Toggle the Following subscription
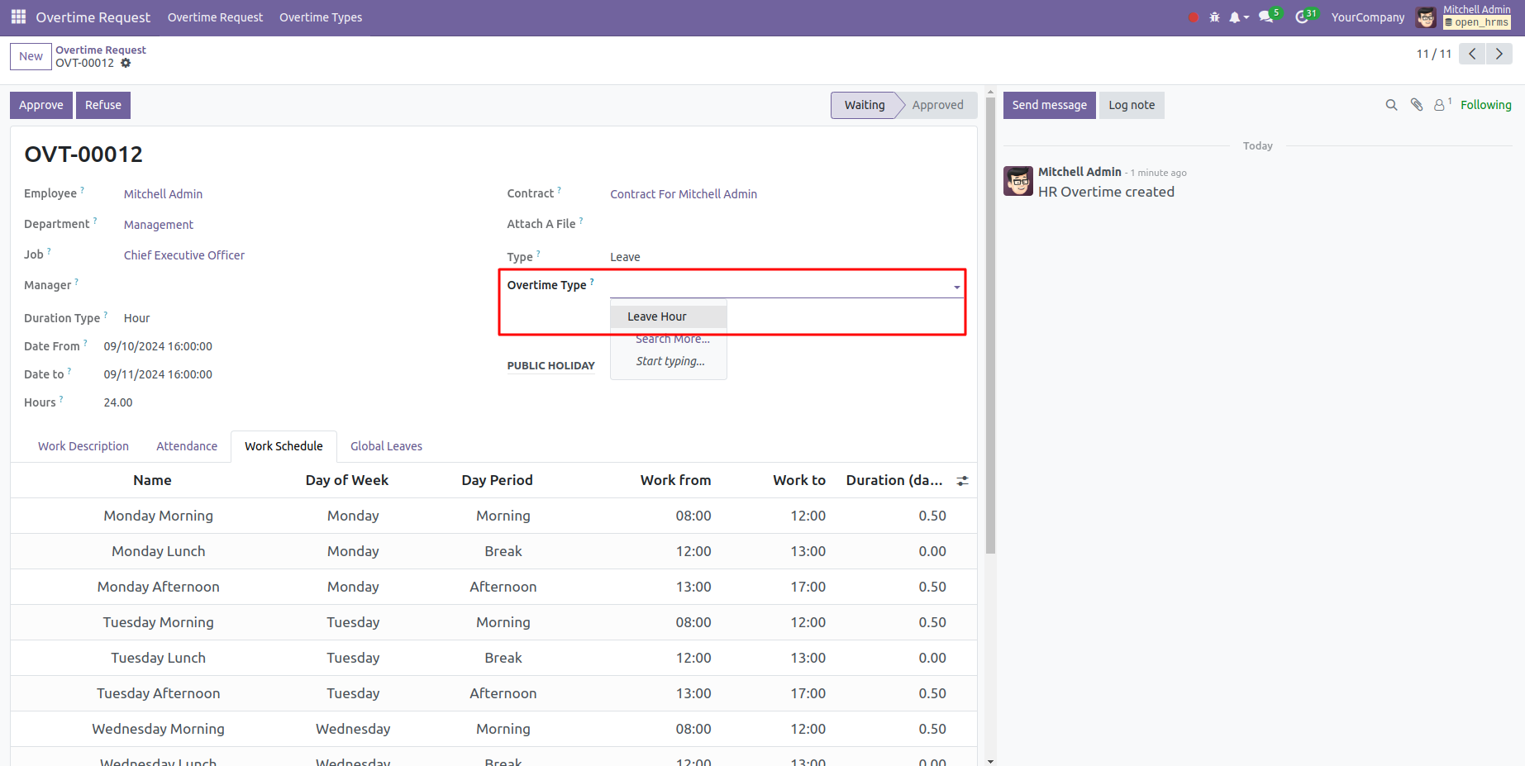 tap(1485, 105)
